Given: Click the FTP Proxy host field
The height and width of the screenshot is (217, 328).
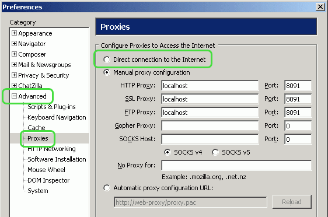Looking at the screenshot, I should tap(210, 112).
